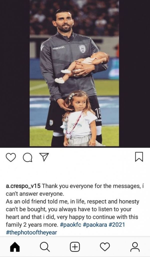Open your Profile tab icon
Image resolution: width=150 pixels, height=257 pixels.
pos(135,247)
